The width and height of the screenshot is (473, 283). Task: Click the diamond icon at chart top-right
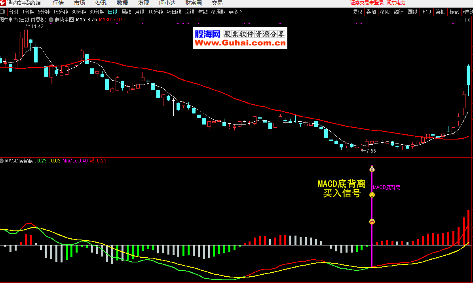coord(460,20)
